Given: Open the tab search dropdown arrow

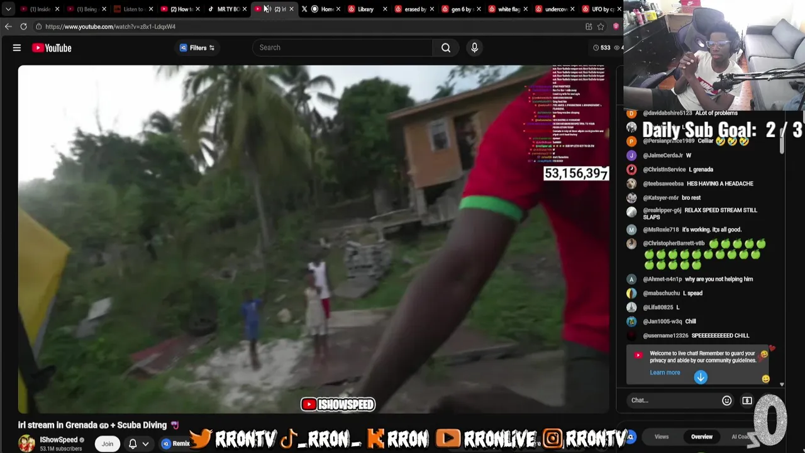Looking at the screenshot, I should pyautogui.click(x=8, y=9).
